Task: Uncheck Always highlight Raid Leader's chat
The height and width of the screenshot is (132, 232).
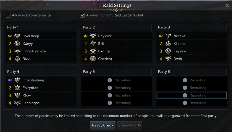Action: coord(82,15)
